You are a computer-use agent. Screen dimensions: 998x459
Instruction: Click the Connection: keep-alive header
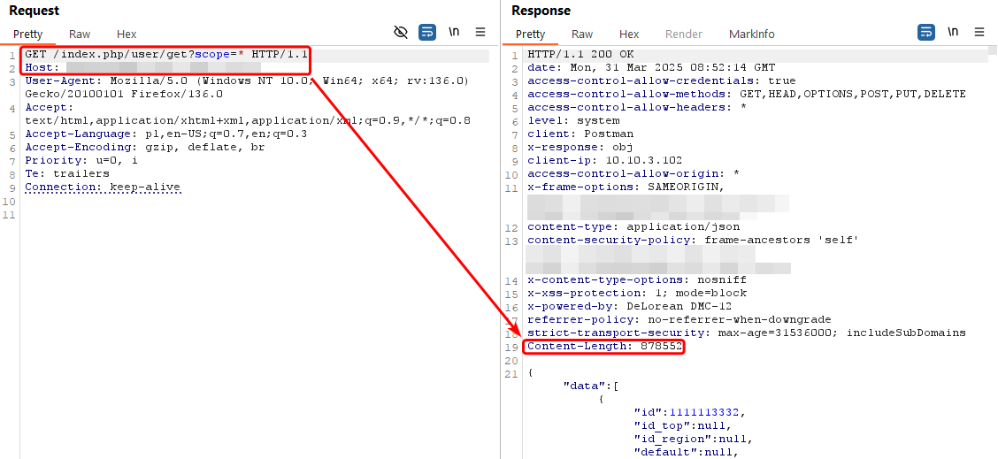pos(103,187)
